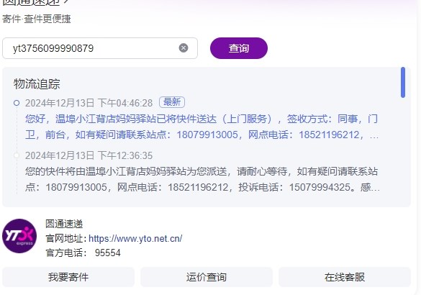Open the 圆通速递 title link at top
Image resolution: width=421 pixels, height=295 pixels.
click(x=35, y=2)
